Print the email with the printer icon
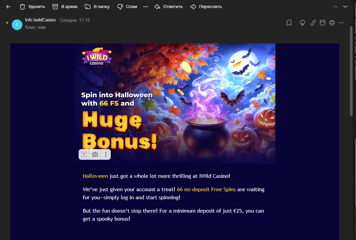356x240 pixels. click(332, 23)
